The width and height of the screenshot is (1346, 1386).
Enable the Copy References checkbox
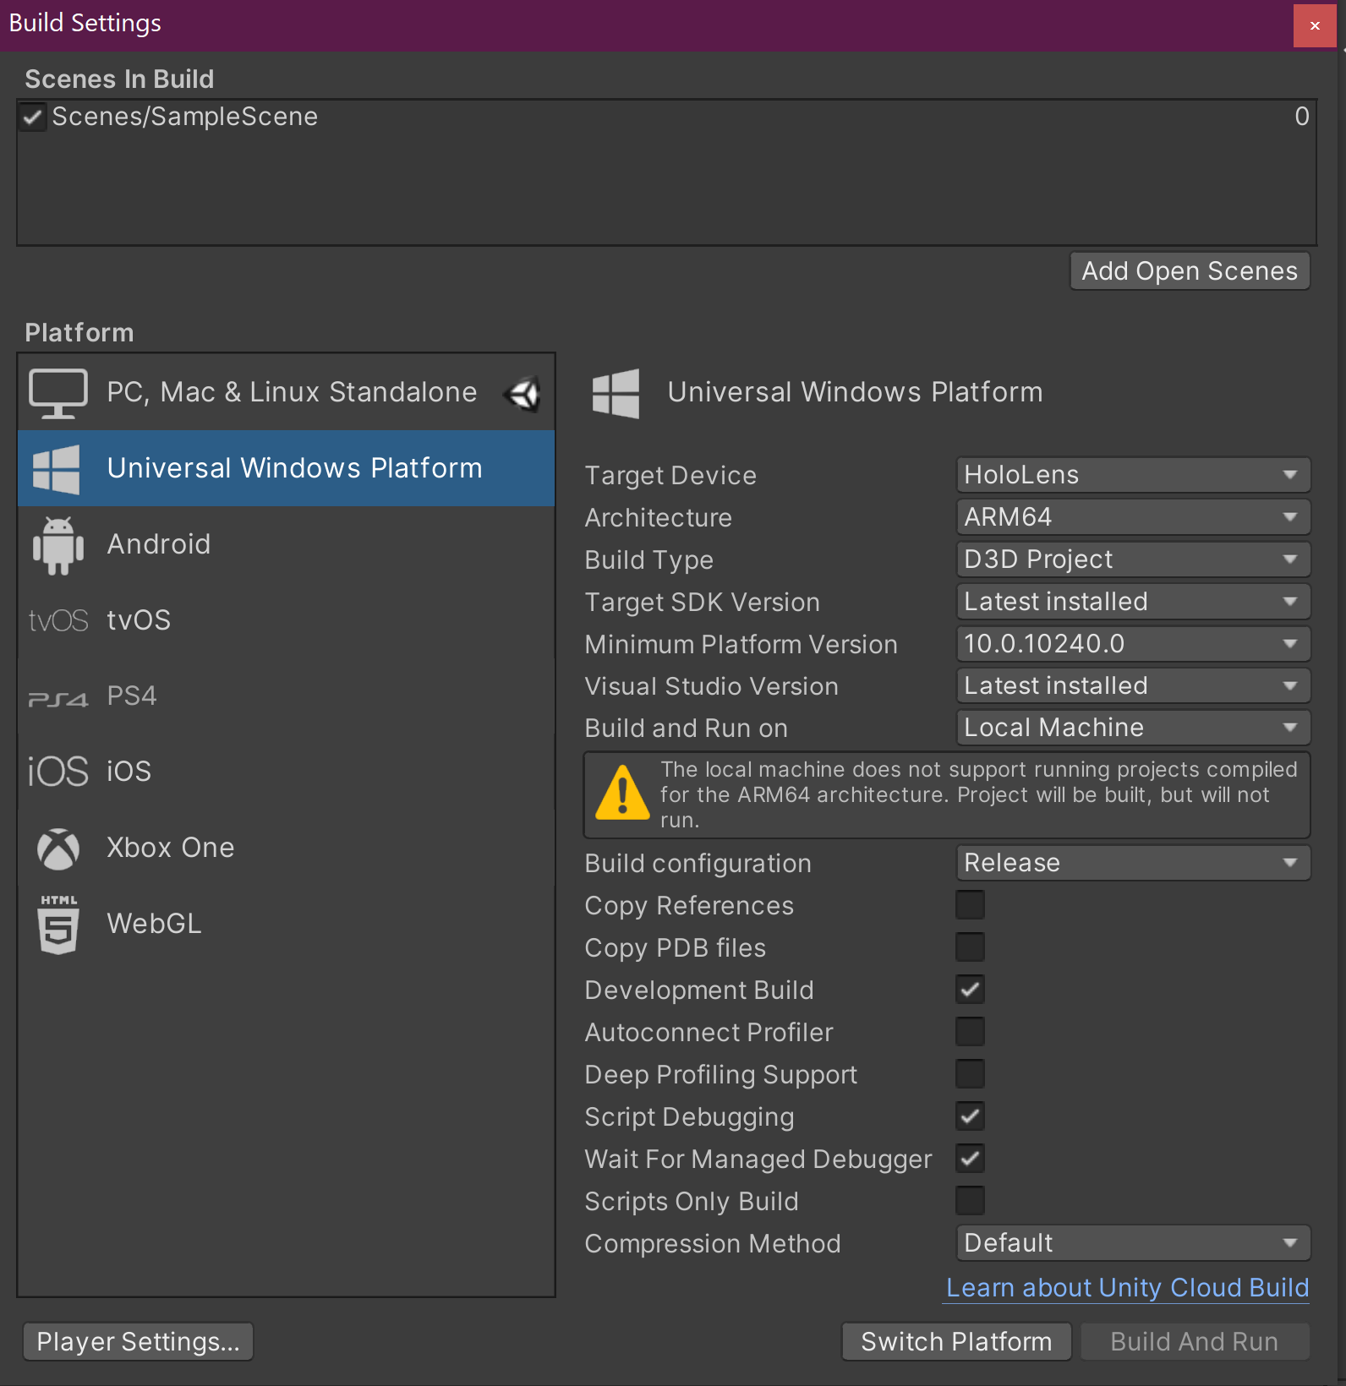pos(970,905)
